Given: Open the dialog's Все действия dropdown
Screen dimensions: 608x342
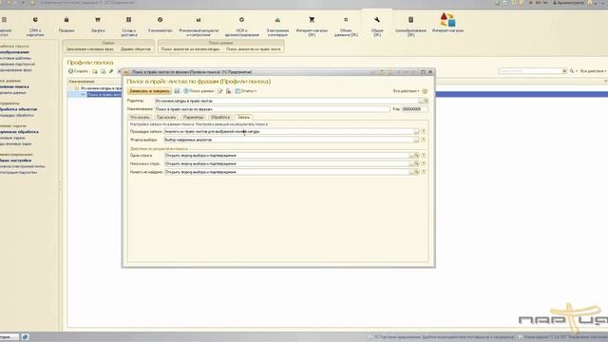Looking at the screenshot, I should 406,91.
